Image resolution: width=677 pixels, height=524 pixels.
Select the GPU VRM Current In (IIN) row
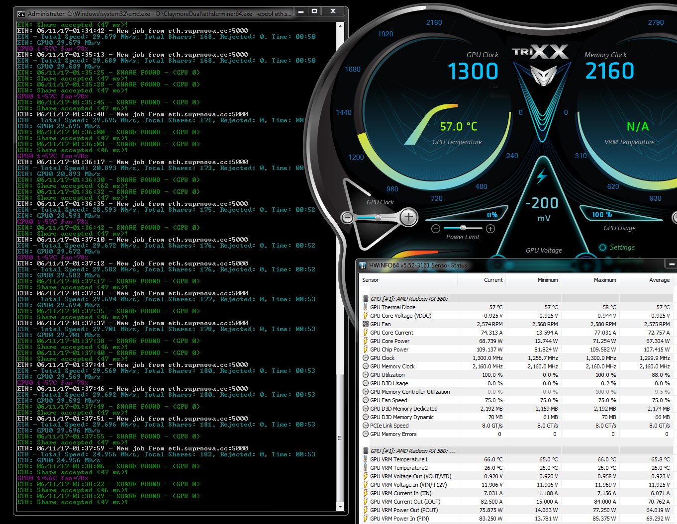point(516,493)
